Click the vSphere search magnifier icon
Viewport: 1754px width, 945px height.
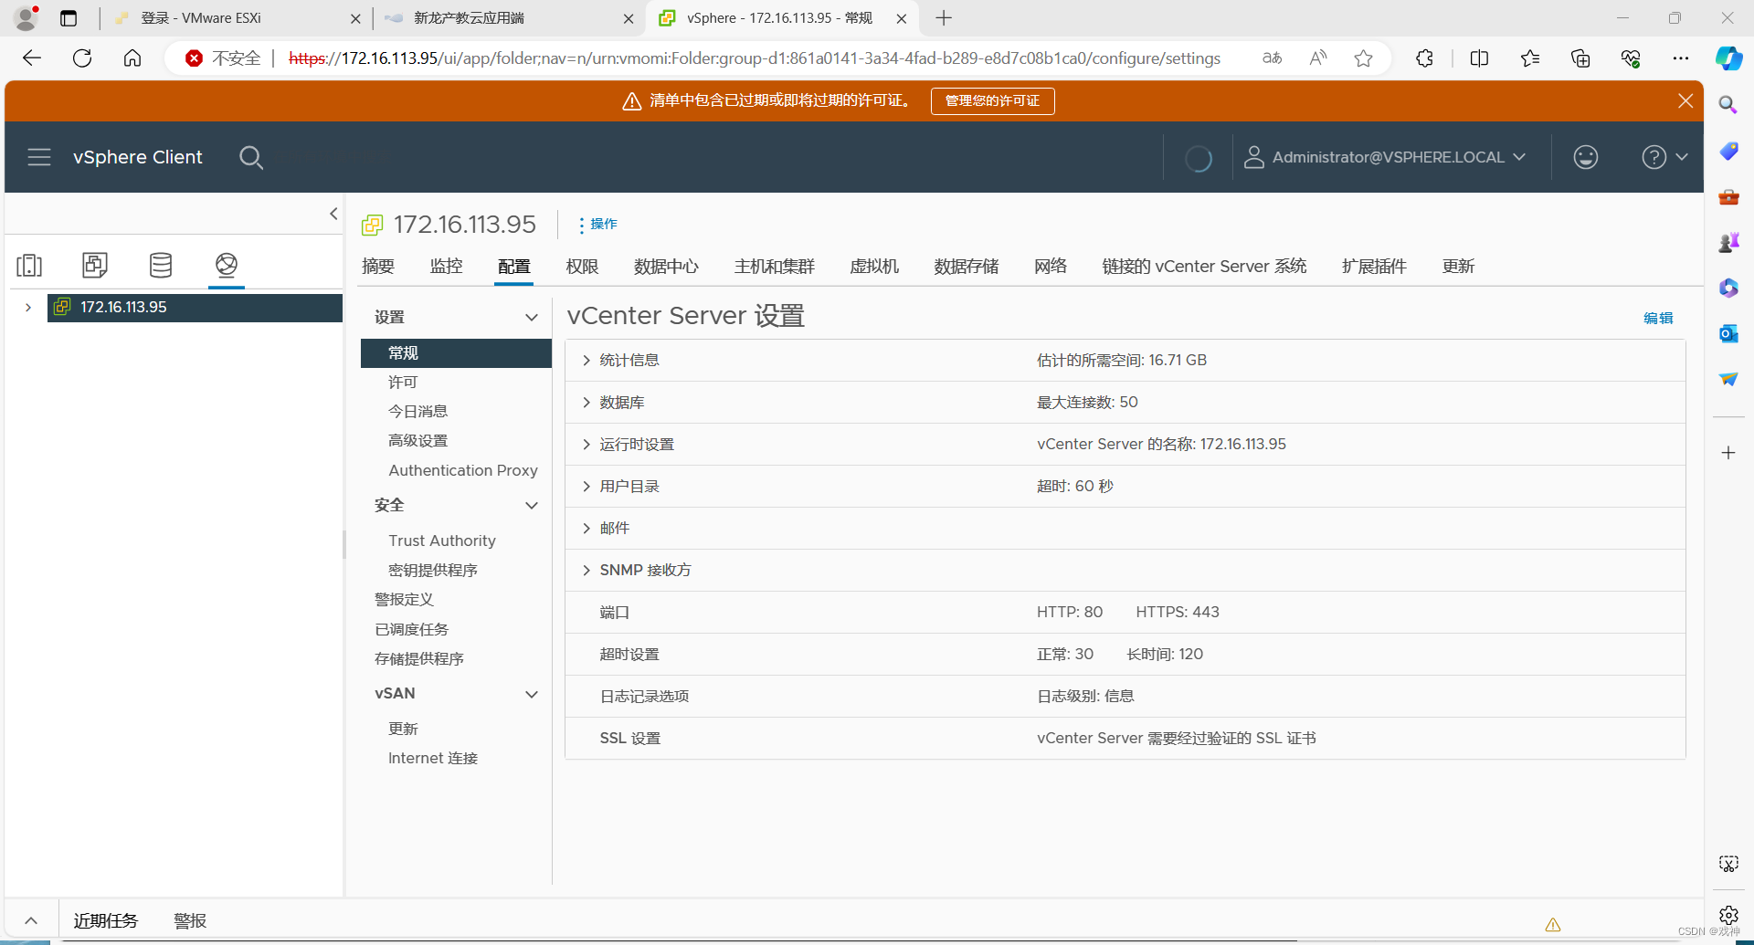[x=251, y=157]
